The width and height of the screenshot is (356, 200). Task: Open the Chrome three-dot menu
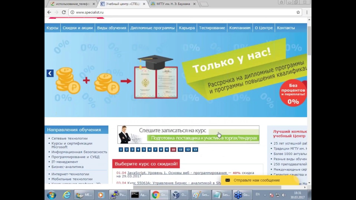(307, 12)
